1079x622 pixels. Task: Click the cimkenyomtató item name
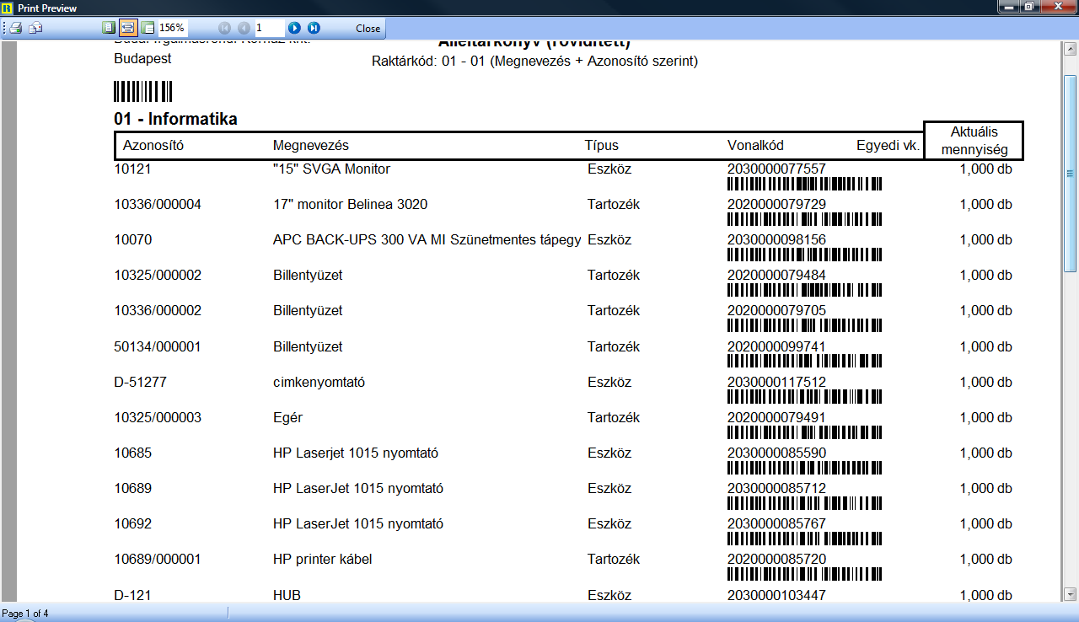click(x=319, y=382)
